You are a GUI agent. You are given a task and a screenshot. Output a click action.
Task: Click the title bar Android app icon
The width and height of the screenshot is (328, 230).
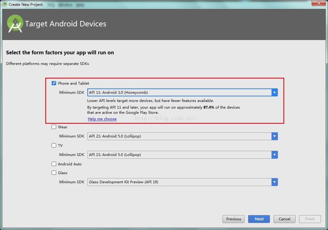tap(5, 4)
